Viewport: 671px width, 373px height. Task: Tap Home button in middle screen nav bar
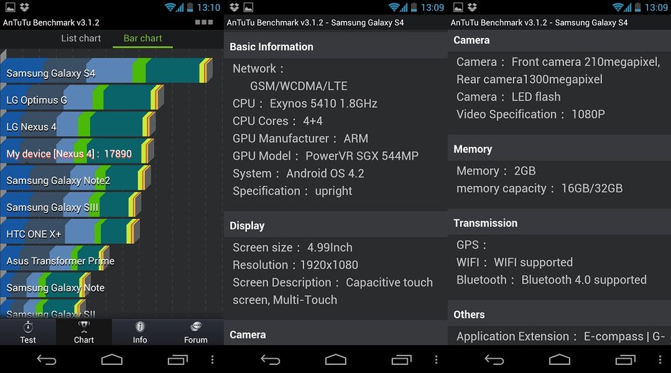point(335,359)
